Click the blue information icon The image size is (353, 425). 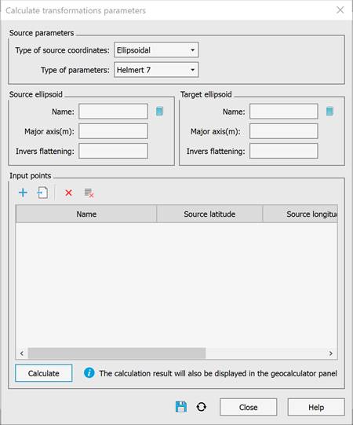89,373
